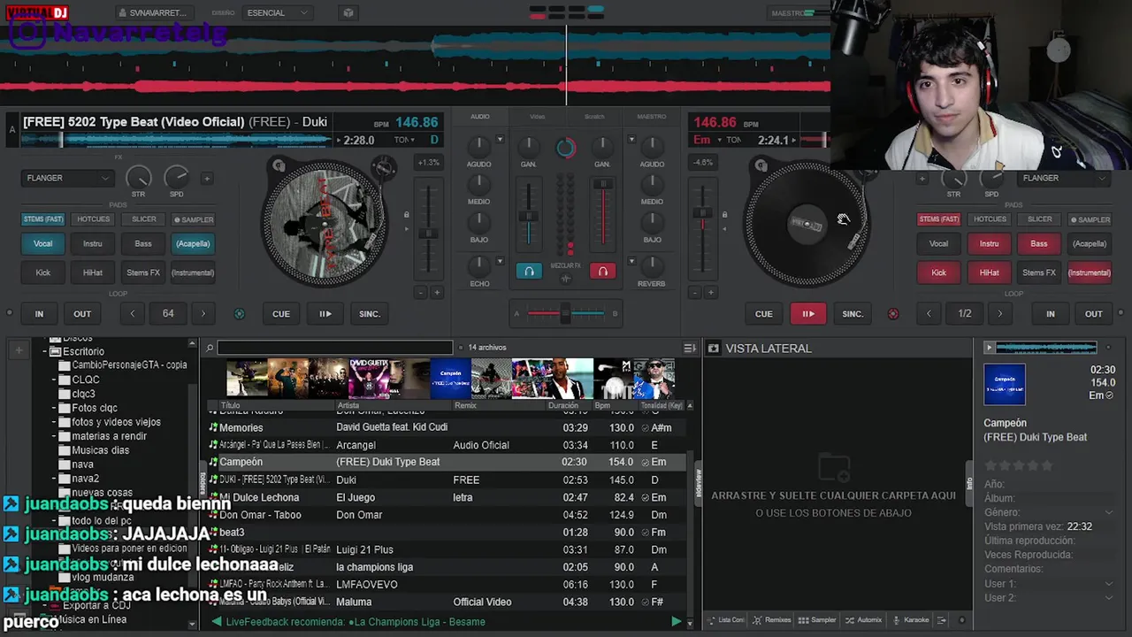Viewport: 1132px width, 637px height.
Task: Click the Campeón album art thumbnail
Action: [1005, 385]
